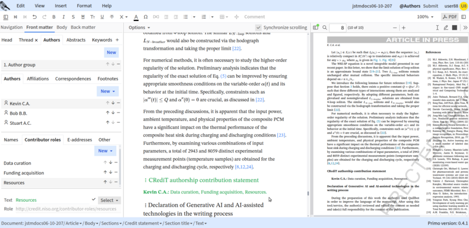Select the PDF text cursor tool
The image size is (469, 228).
[x=437, y=28]
